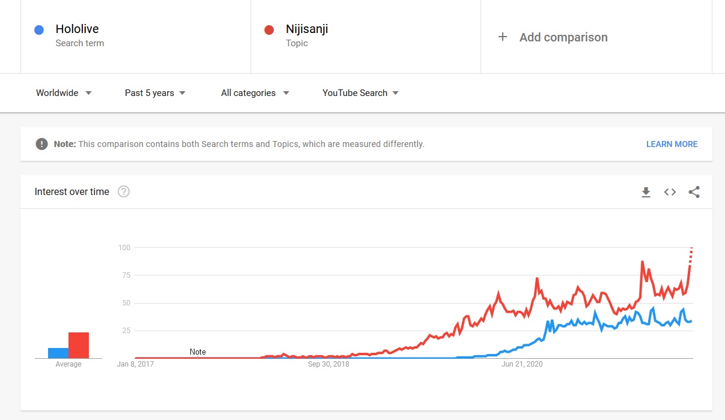Expand the Past 5 years time filter
The width and height of the screenshot is (725, 420).
[x=155, y=93]
